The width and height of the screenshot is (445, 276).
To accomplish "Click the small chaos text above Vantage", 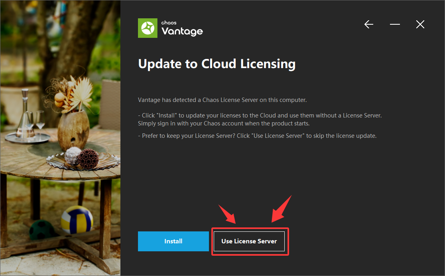I will click(169, 23).
